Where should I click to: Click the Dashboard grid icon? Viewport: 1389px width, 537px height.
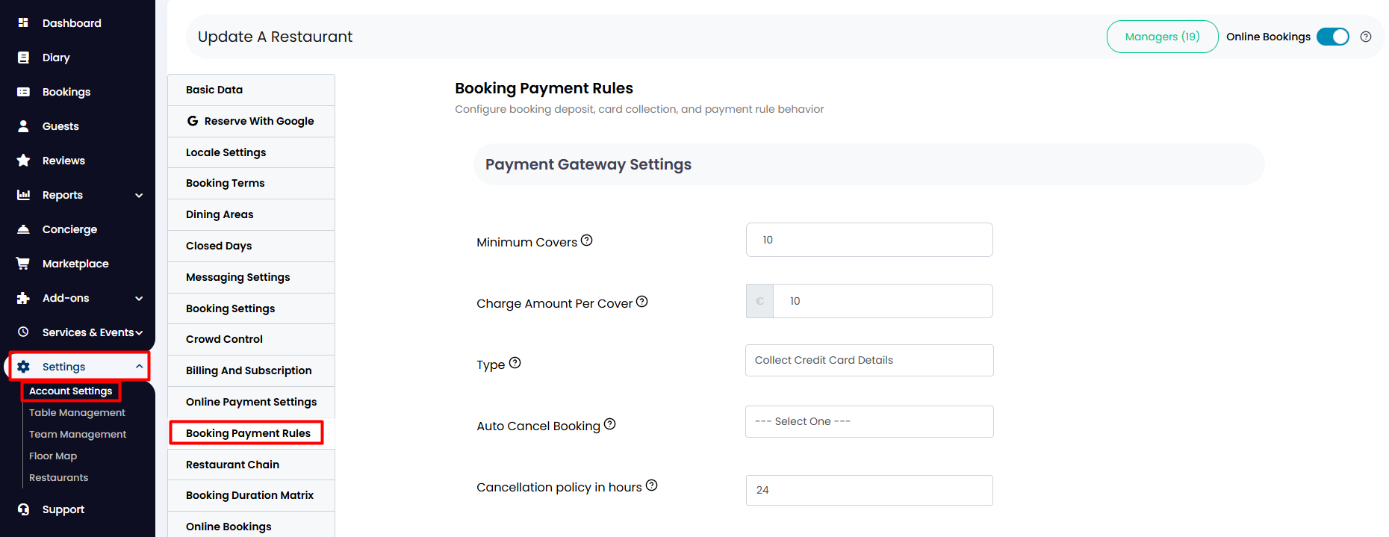23,23
